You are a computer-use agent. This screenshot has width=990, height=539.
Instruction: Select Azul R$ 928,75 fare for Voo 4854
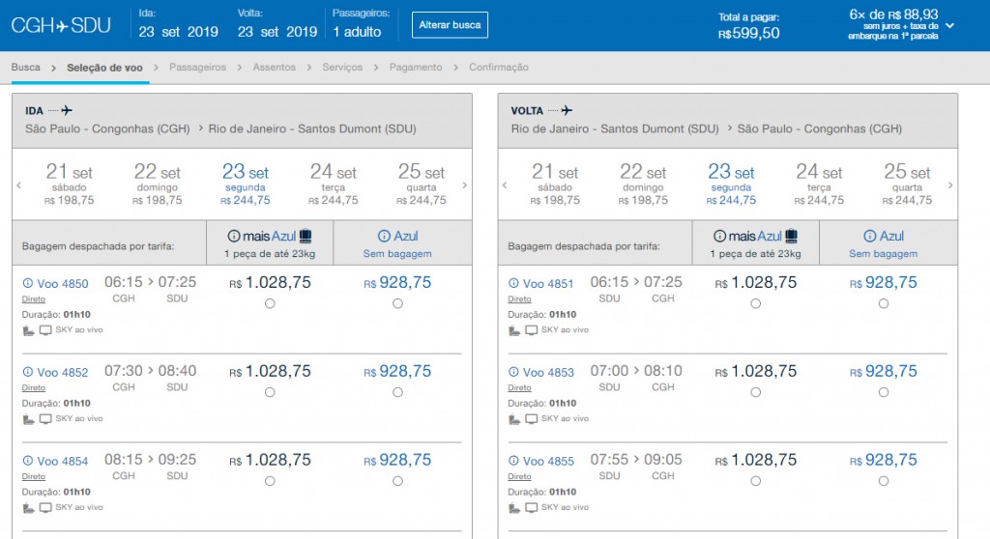tap(397, 481)
